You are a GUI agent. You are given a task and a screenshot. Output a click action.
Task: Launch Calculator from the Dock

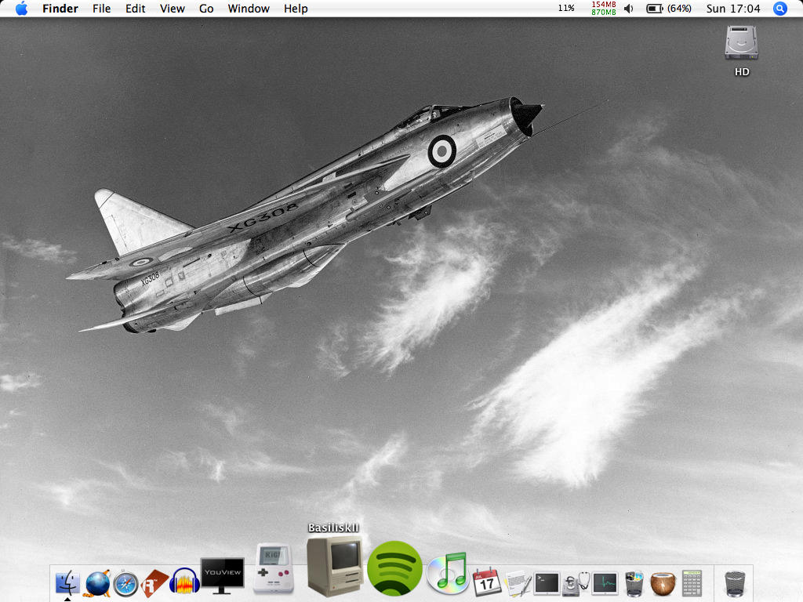(x=692, y=582)
